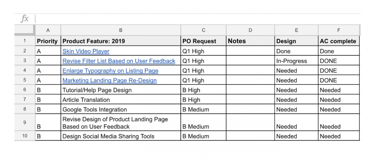
Task: Select Priority A cell in row 2
Action: (x=48, y=51)
